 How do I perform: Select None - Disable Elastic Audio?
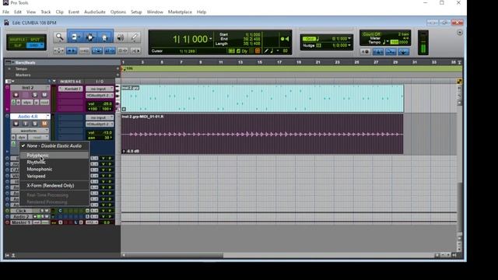[54, 145]
